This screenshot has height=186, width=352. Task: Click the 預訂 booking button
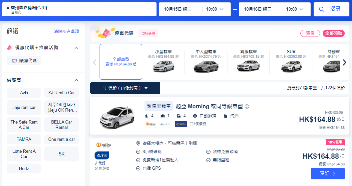328,173
